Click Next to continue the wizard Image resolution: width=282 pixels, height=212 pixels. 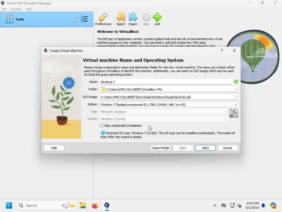pos(205,148)
